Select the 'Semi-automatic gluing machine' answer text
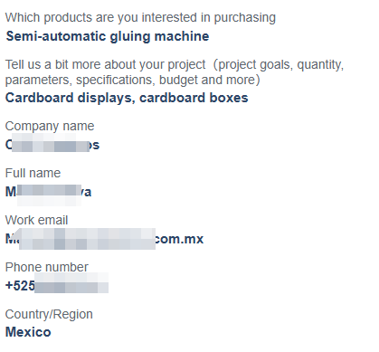 click(x=108, y=36)
